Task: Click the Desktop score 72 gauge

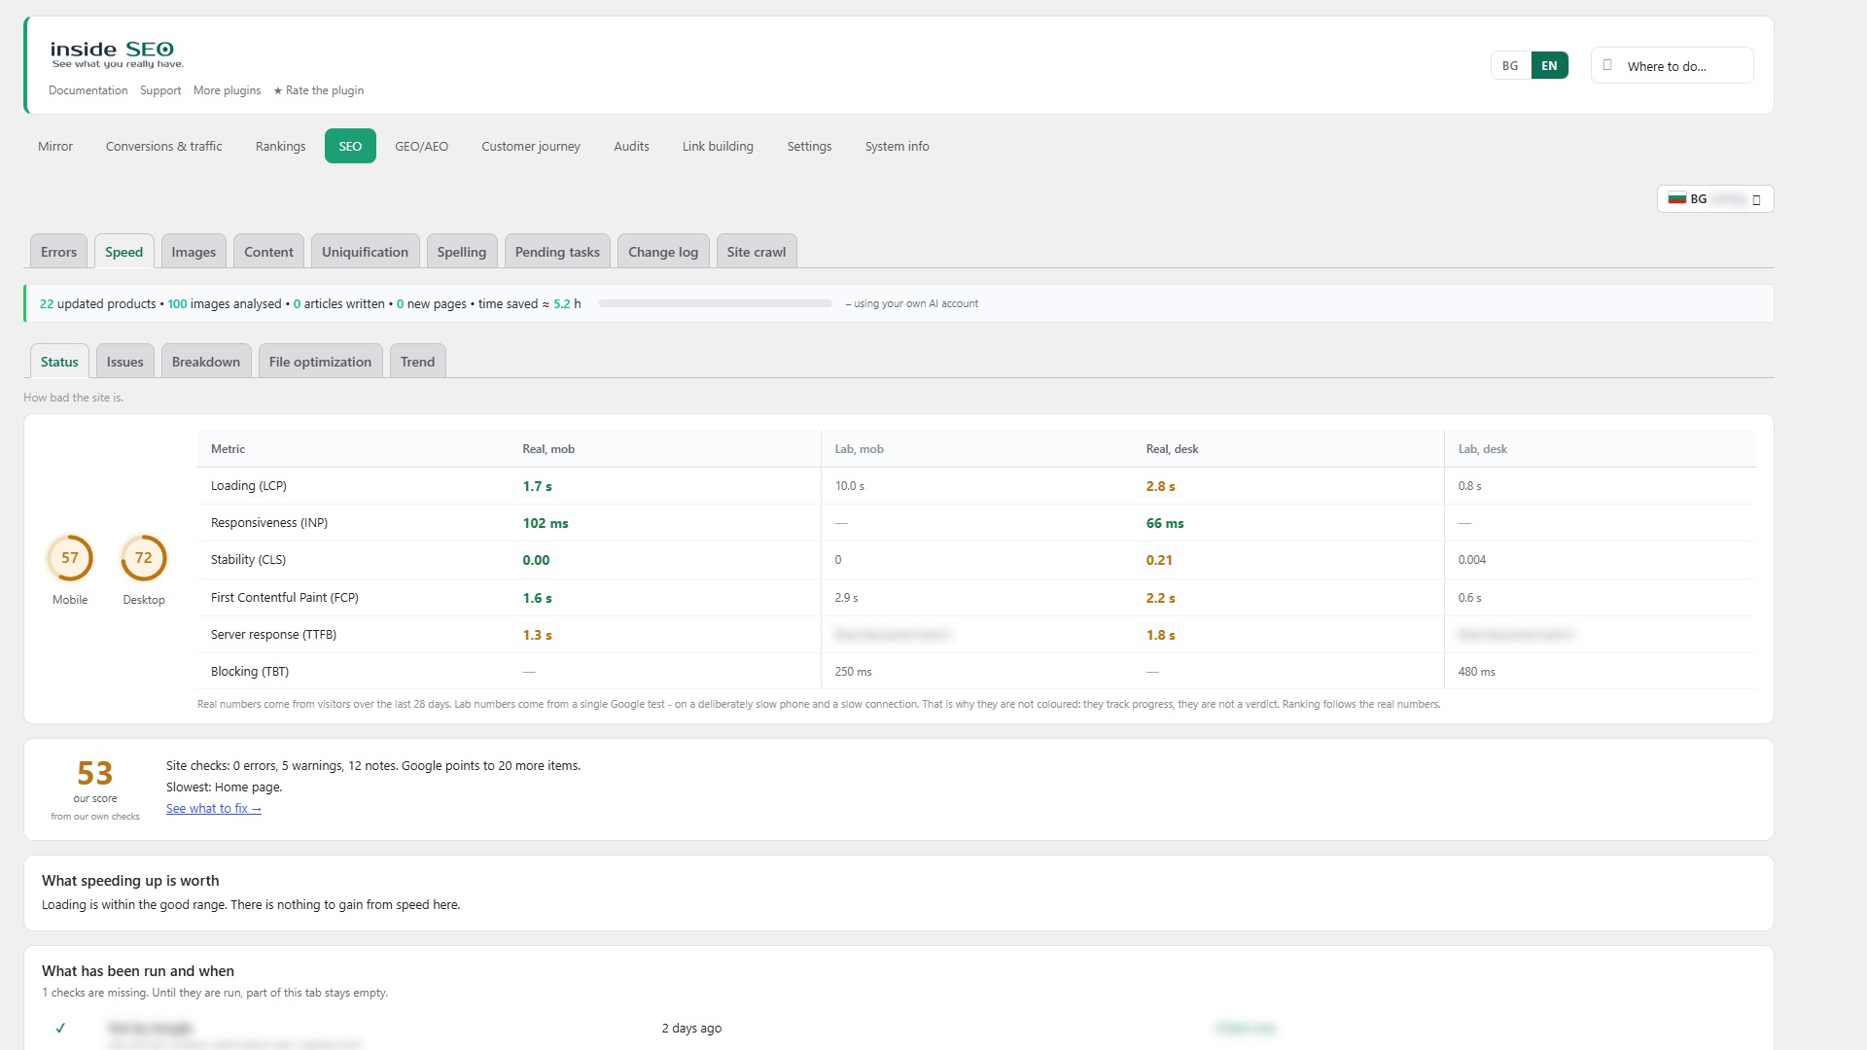Action: pyautogui.click(x=144, y=558)
